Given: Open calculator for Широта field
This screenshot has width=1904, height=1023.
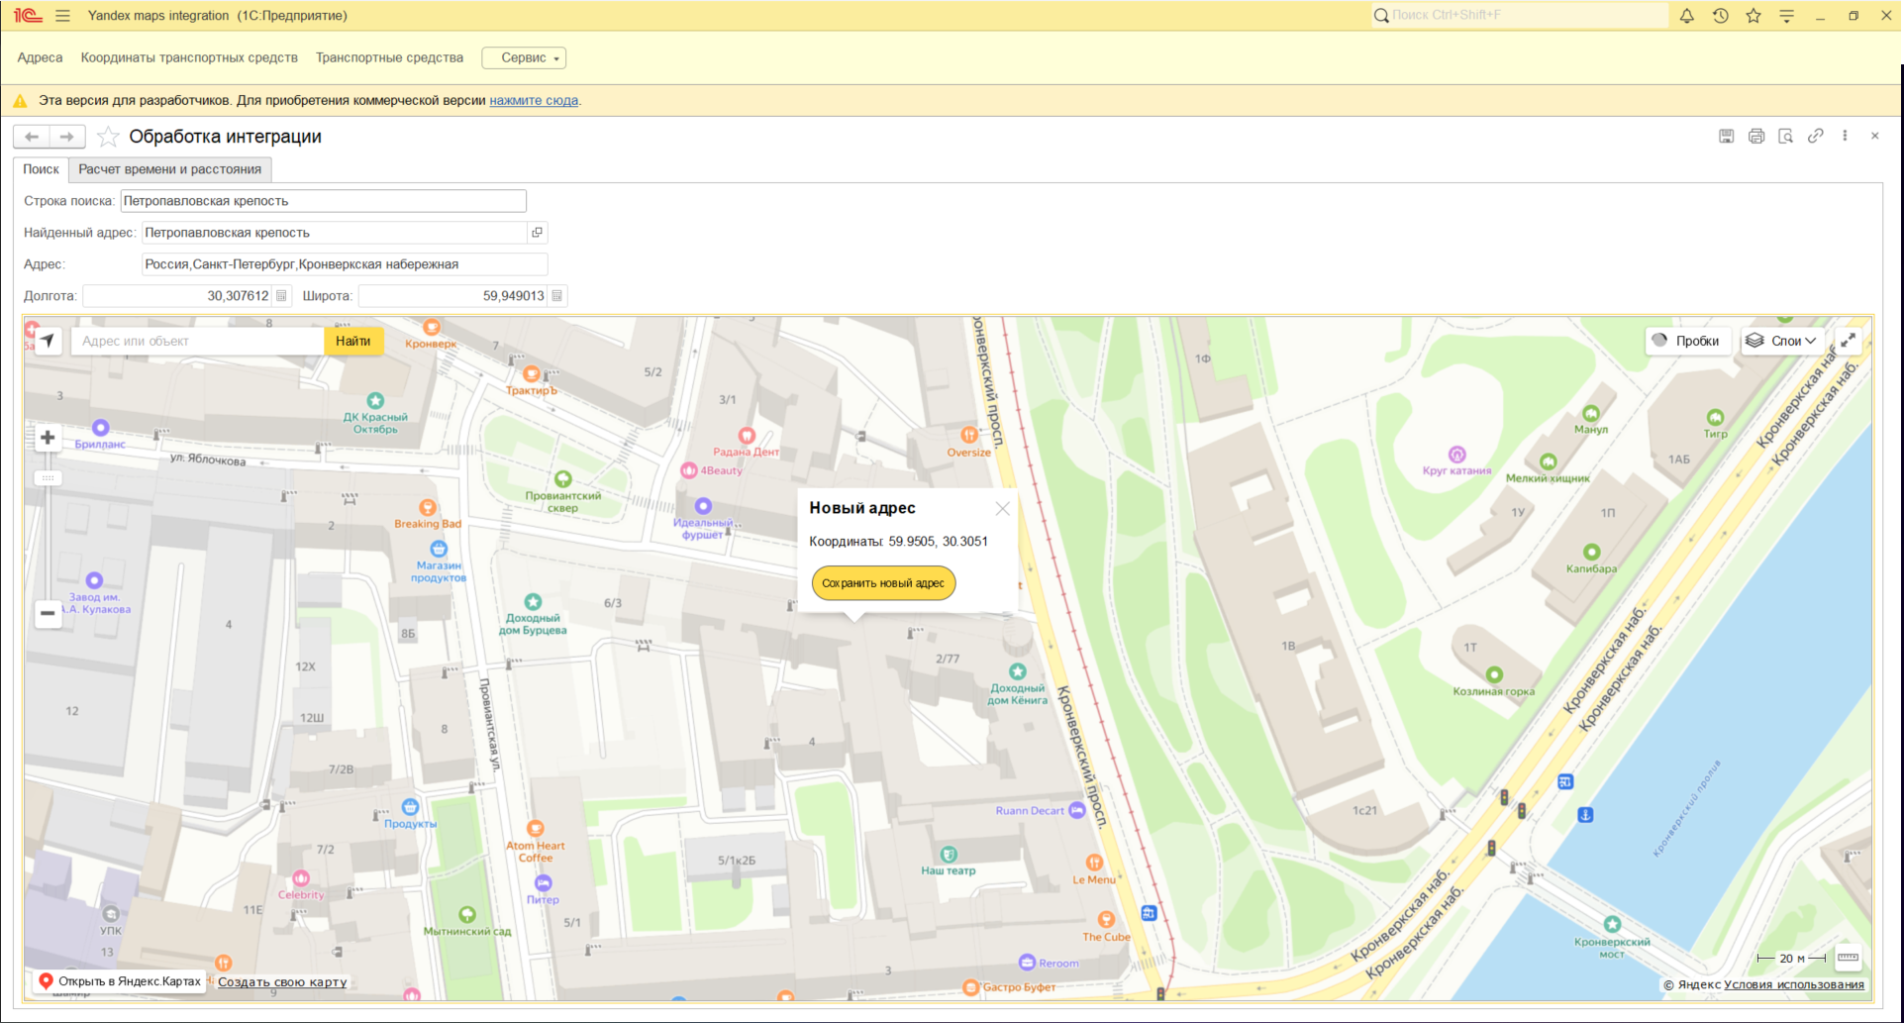Looking at the screenshot, I should [556, 296].
